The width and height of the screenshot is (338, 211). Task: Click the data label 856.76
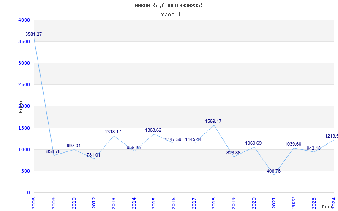coord(54,151)
